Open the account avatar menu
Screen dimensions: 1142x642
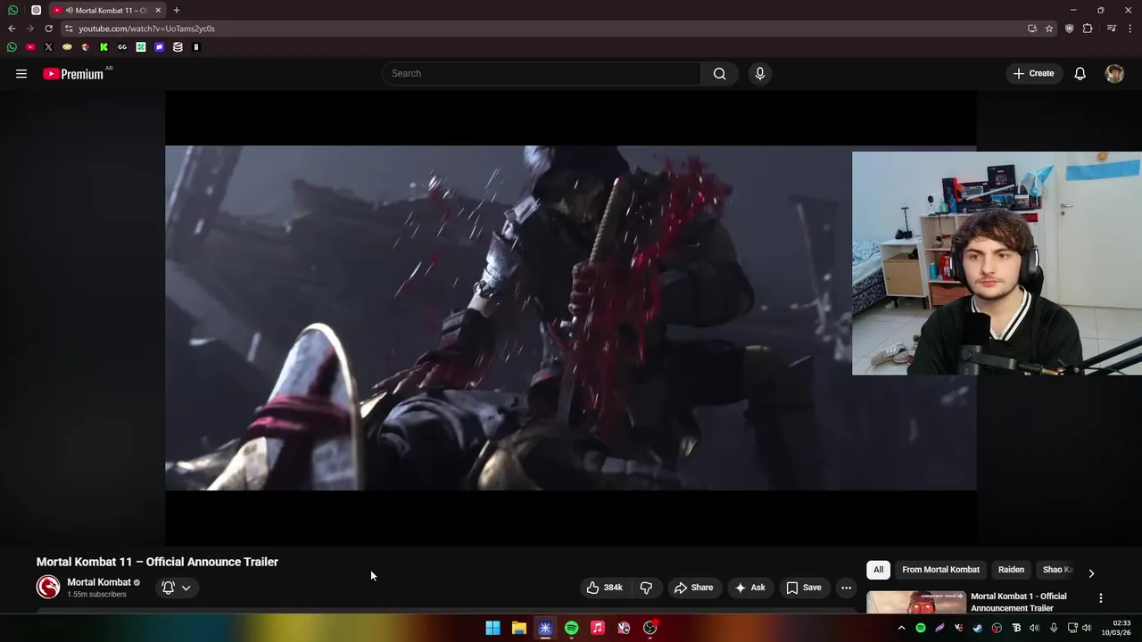pos(1114,74)
